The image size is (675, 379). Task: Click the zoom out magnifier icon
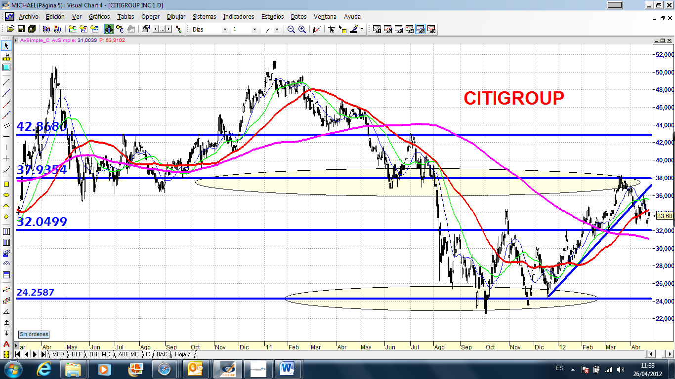(292, 29)
